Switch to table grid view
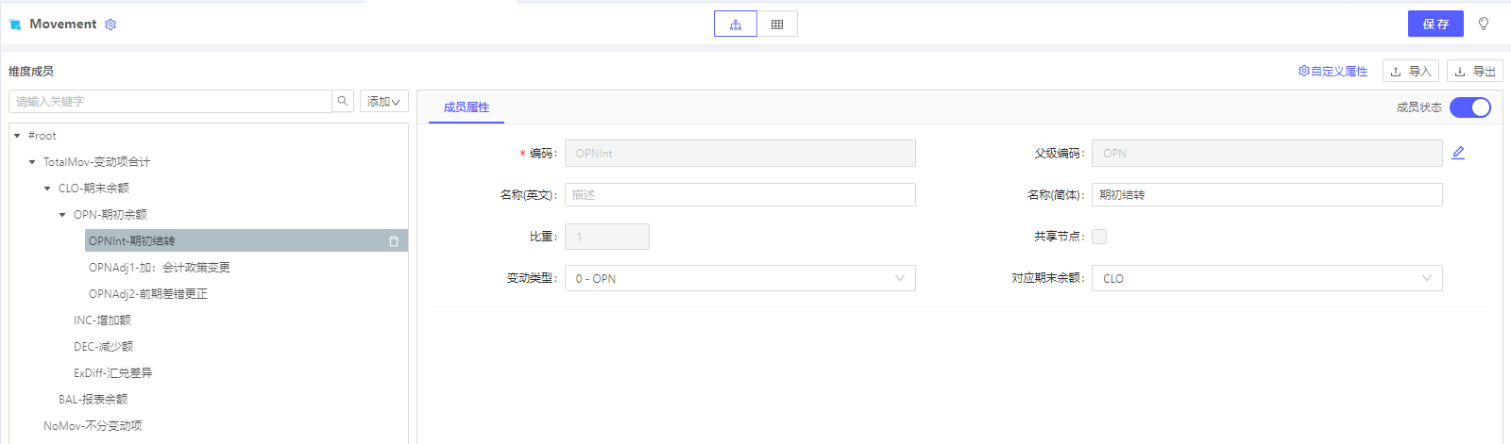Screen dimensions: 1511x444 click(x=777, y=25)
